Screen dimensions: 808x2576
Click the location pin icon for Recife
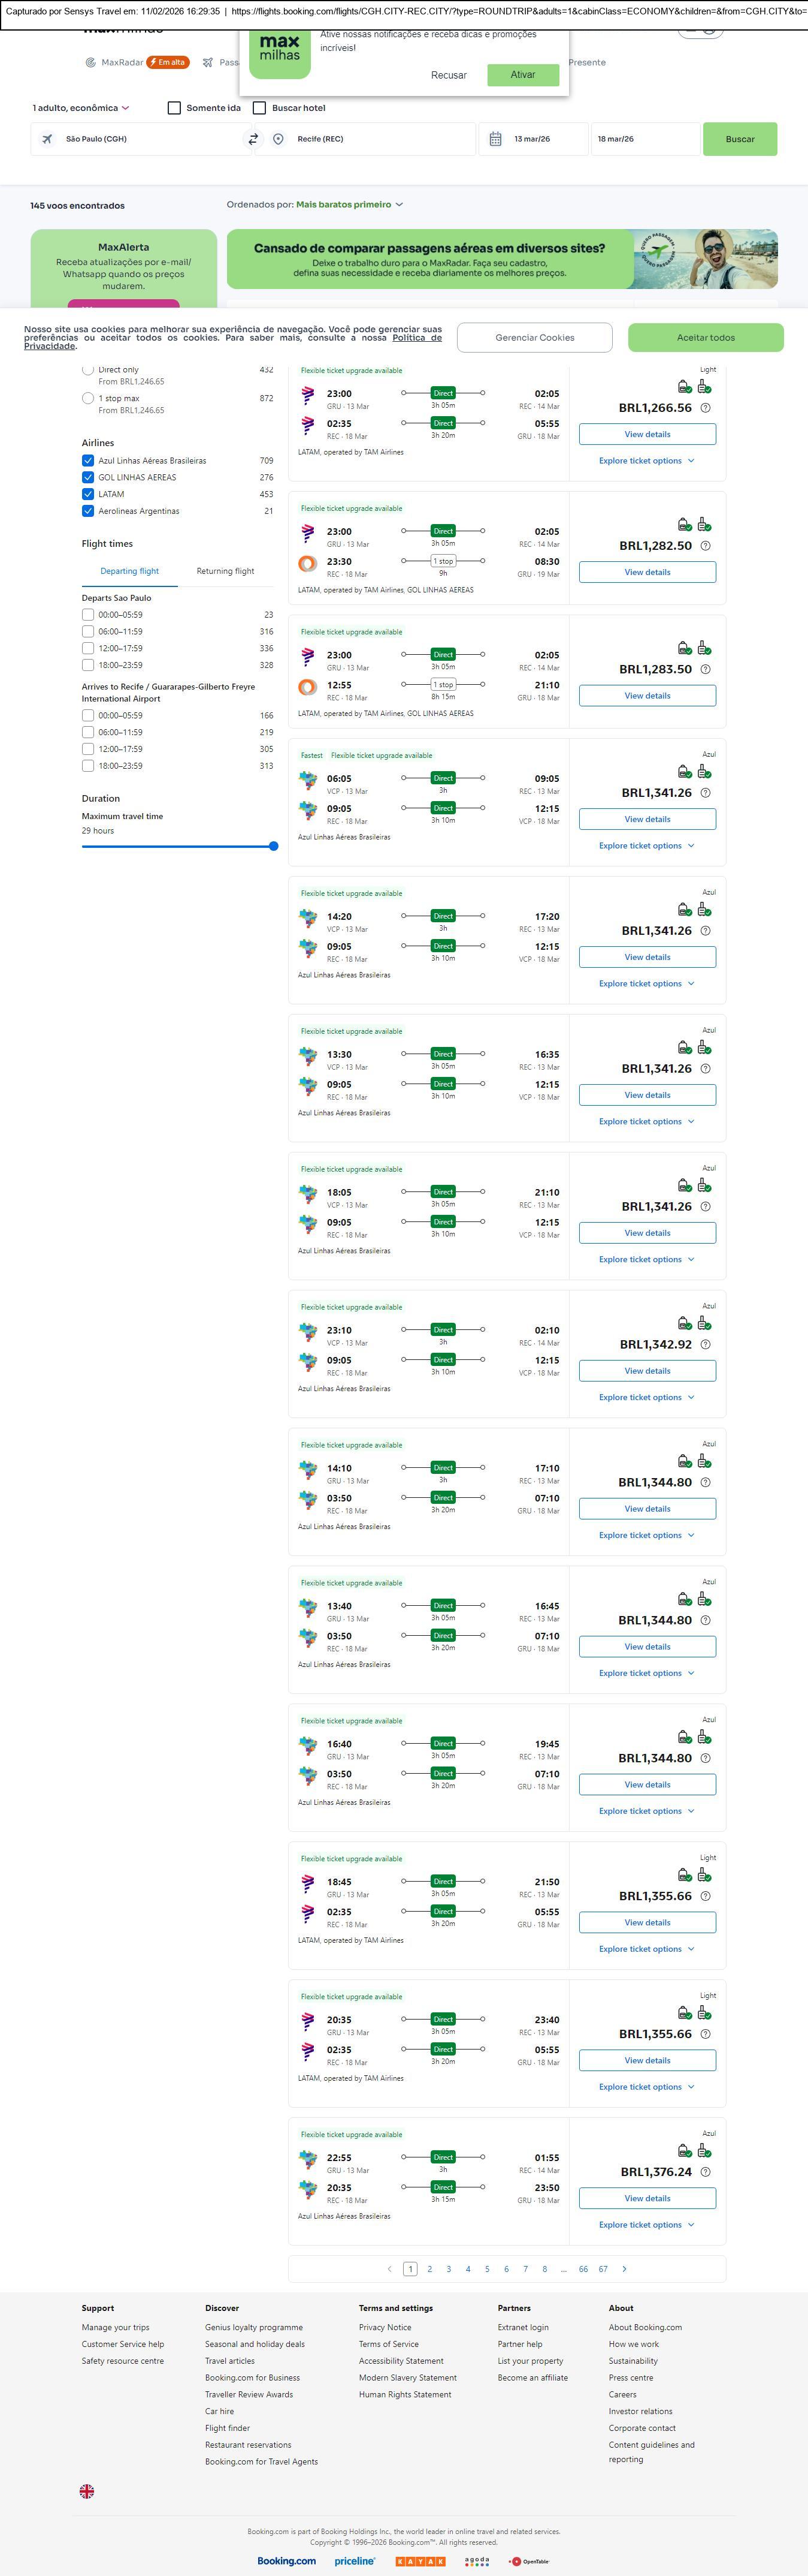pyautogui.click(x=279, y=139)
